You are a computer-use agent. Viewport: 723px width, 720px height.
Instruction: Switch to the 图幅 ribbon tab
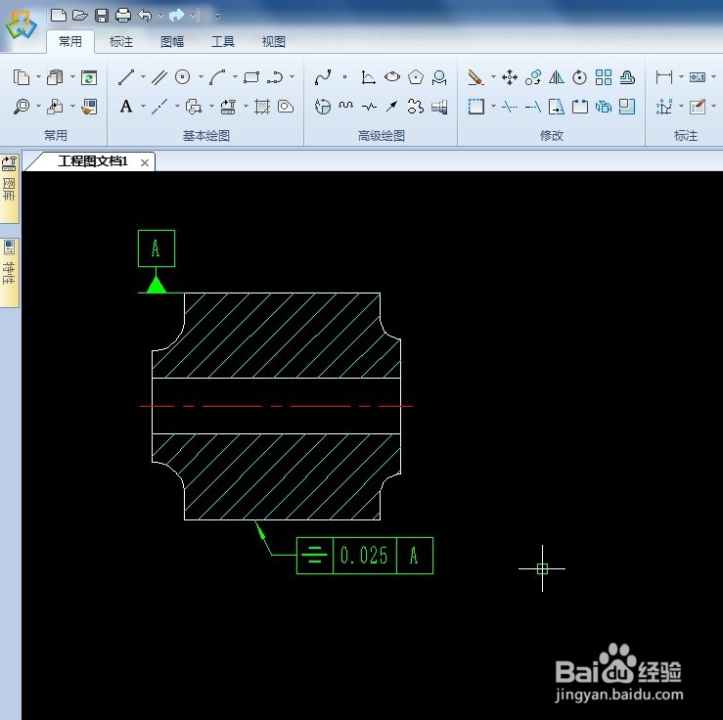172,42
